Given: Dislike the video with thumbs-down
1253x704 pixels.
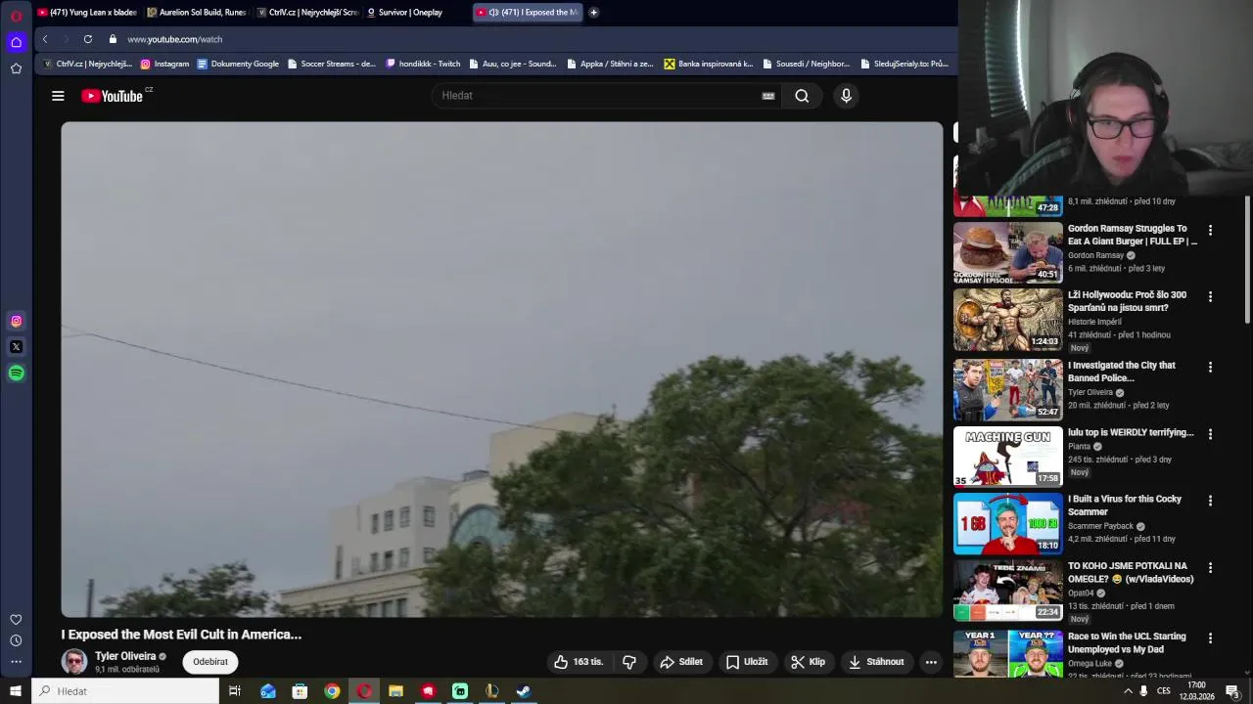Looking at the screenshot, I should tap(629, 662).
